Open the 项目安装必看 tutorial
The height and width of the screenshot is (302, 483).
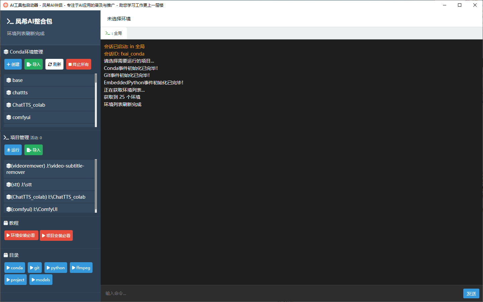click(x=56, y=235)
